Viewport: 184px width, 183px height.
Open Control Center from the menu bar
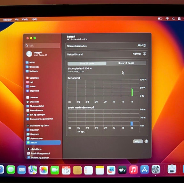pos(179,19)
